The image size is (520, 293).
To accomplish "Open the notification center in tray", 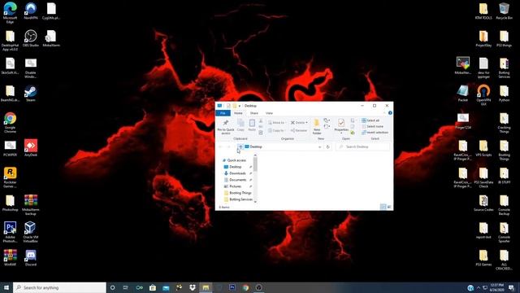I will point(511,287).
